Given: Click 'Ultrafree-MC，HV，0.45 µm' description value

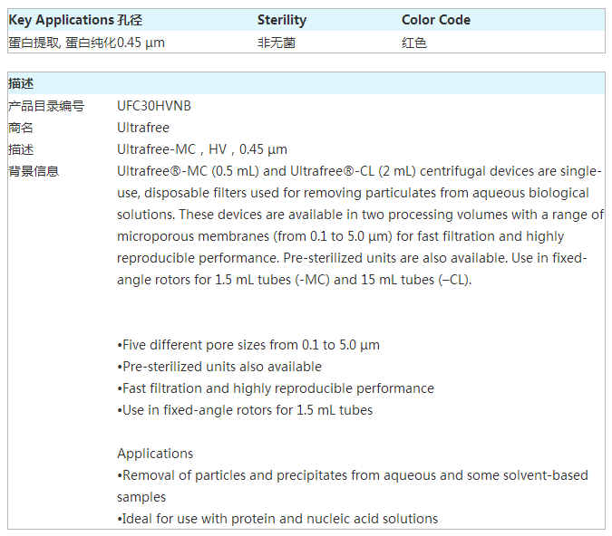Looking at the screenshot, I should (202, 149).
